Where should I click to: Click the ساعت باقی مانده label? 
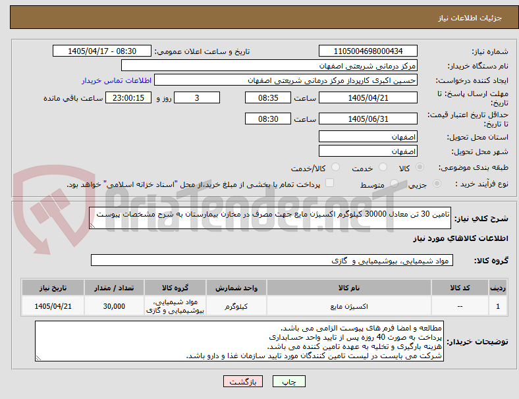[x=73, y=98]
